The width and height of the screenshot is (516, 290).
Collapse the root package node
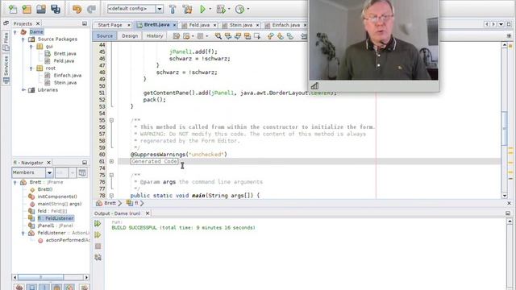coord(31,68)
